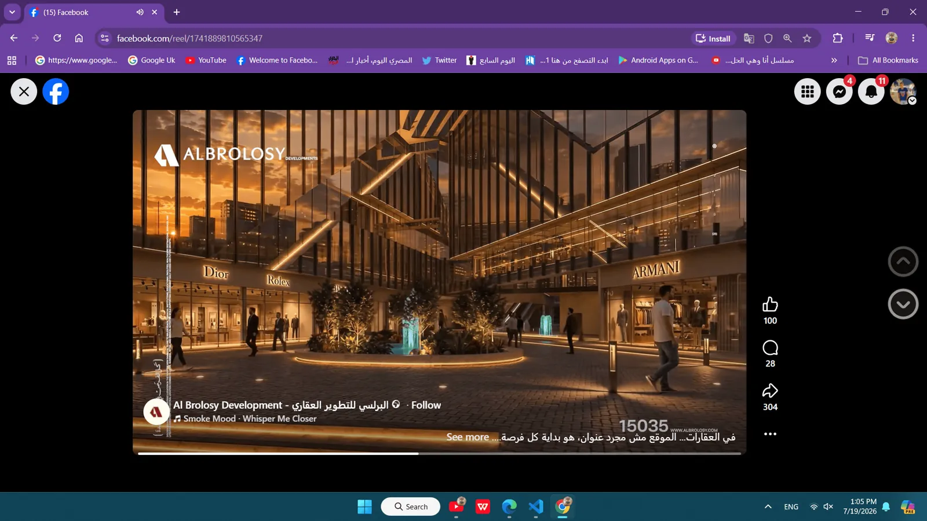Install the Facebook app
The height and width of the screenshot is (521, 927).
pos(713,38)
